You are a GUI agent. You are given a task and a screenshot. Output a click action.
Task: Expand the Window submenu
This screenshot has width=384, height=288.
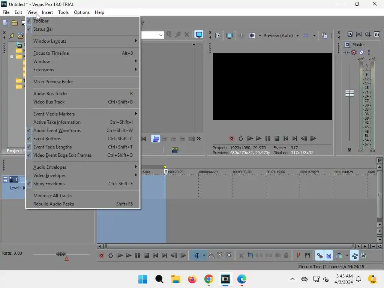[x=82, y=61]
